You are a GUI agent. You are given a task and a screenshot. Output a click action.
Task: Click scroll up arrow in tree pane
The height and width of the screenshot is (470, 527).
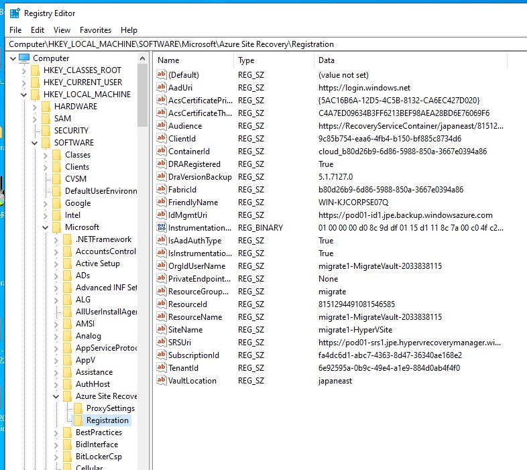[x=143, y=58]
